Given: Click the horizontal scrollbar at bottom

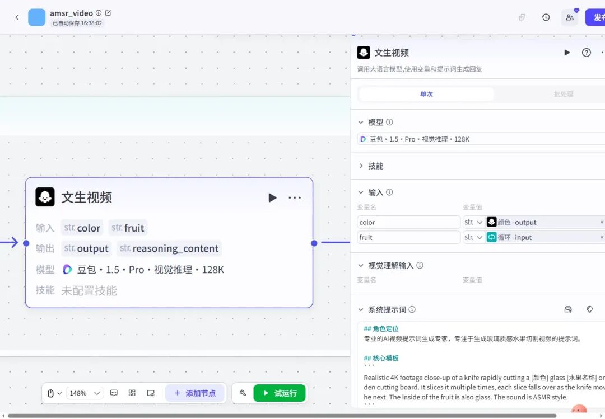Looking at the screenshot, I should (282, 416).
